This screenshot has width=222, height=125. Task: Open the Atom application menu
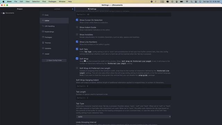tap(9, 1)
